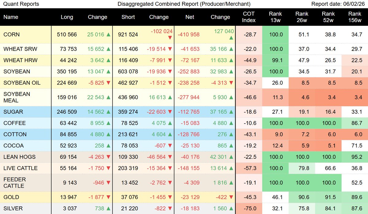Select the SOYBEAN MEAL row name

17,97
